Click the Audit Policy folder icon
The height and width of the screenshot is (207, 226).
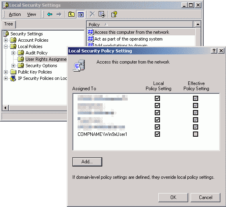coord(21,53)
